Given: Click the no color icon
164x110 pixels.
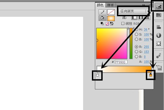Looking at the screenshot, I should pos(107,24).
